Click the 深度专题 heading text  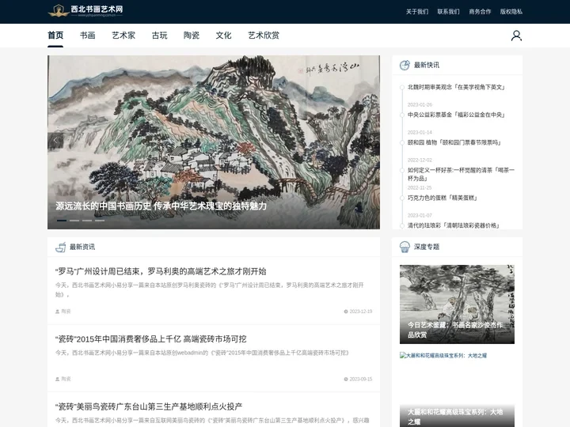pyautogui.click(x=427, y=247)
